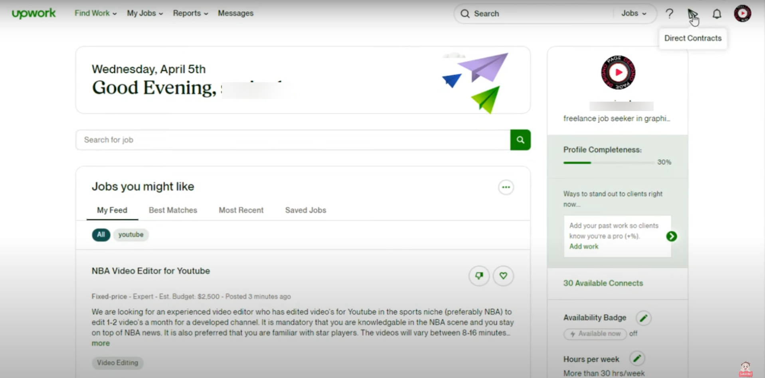Click the 'freelance job seeker in graphi...' title
This screenshot has width=765, height=378.
point(617,119)
